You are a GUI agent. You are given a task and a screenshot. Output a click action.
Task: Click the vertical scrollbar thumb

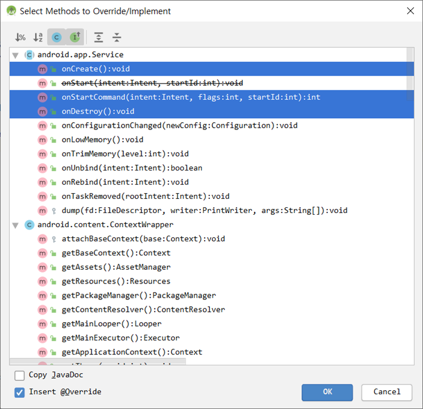(410, 74)
